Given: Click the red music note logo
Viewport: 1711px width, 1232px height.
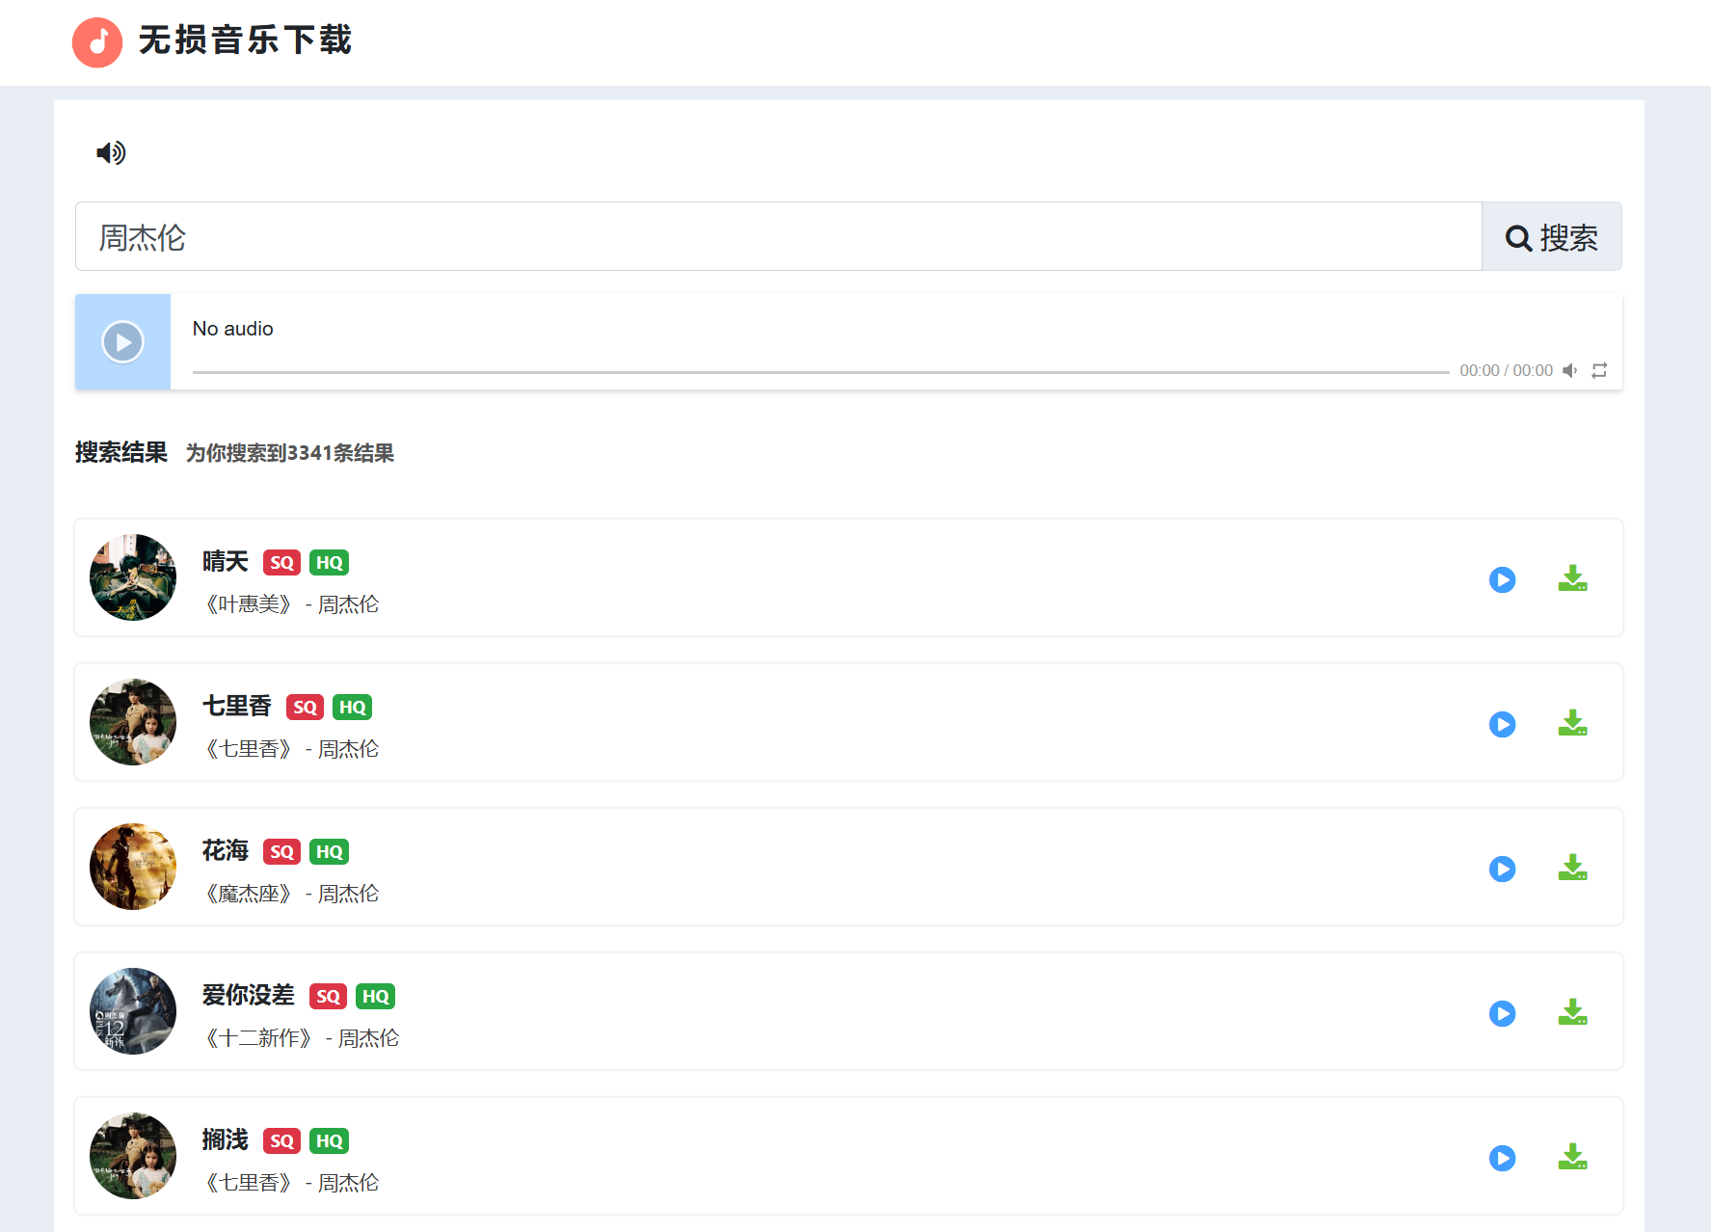Looking at the screenshot, I should click(97, 42).
